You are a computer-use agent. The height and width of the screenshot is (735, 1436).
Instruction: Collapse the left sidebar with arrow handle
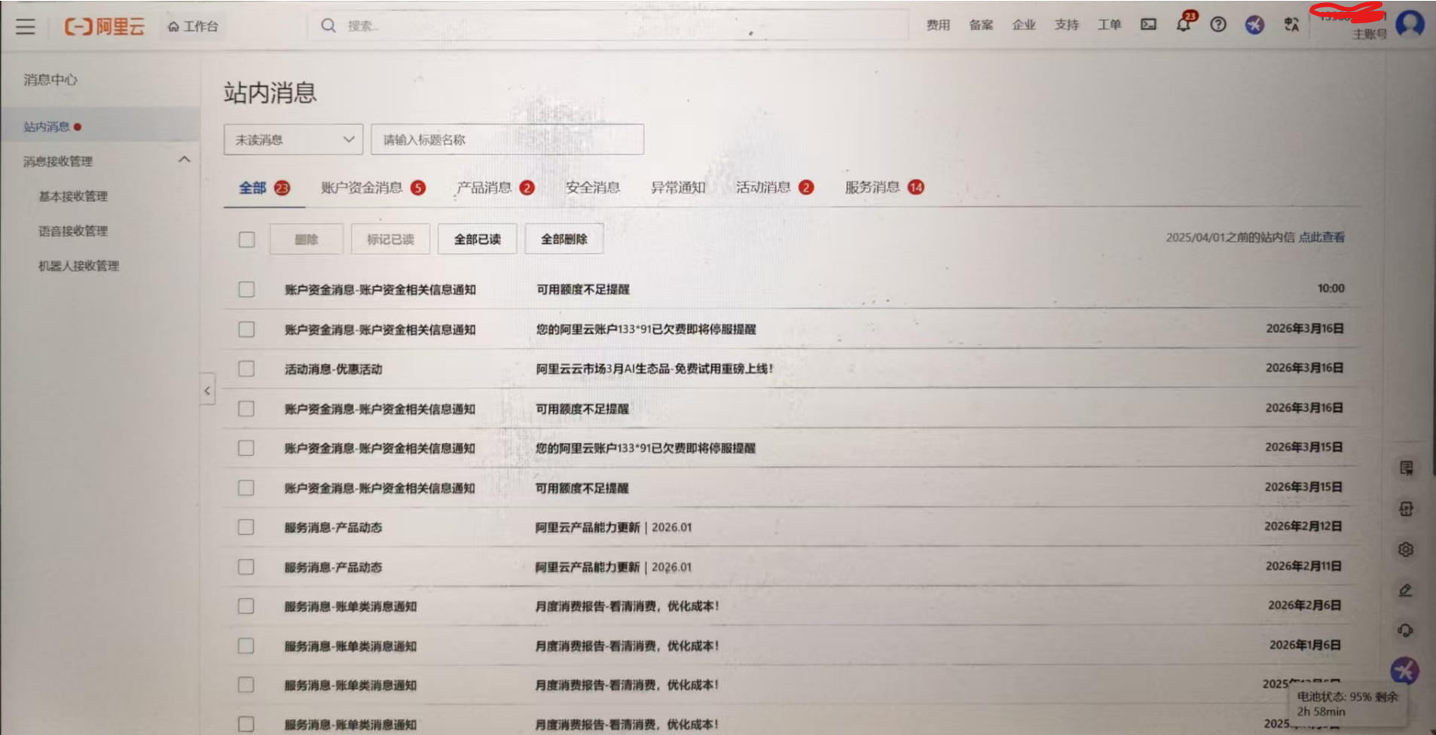(x=207, y=389)
